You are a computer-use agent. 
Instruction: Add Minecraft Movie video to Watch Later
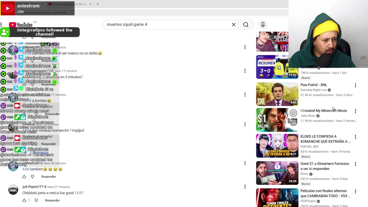(x=293, y=113)
